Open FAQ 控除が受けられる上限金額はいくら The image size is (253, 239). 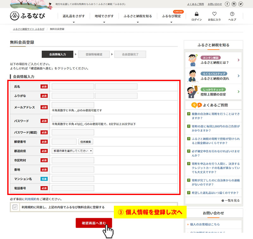(x=216, y=141)
